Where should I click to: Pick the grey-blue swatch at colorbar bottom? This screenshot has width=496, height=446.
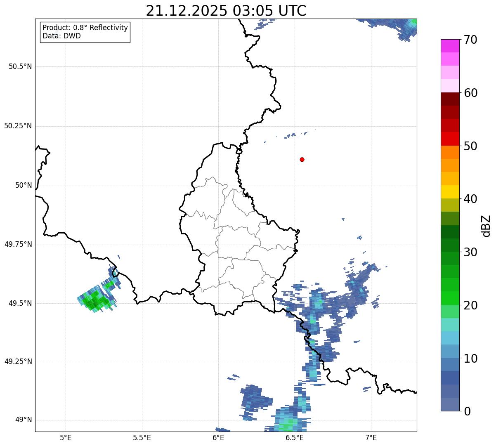point(450,404)
